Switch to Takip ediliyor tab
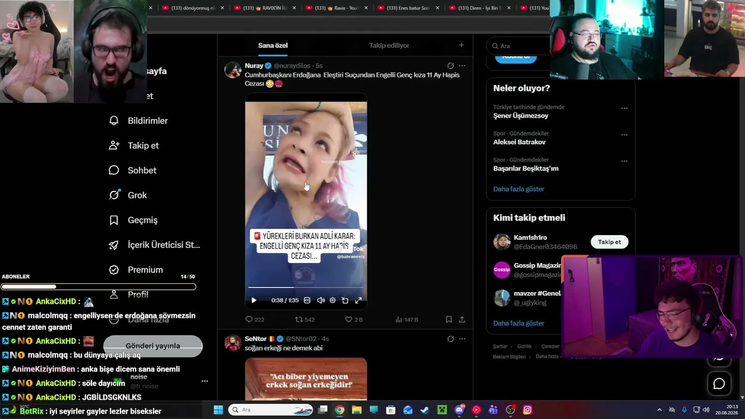The width and height of the screenshot is (745, 419). click(x=389, y=45)
